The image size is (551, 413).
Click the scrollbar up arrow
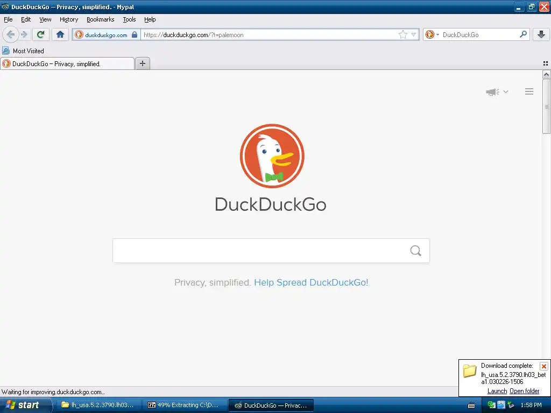point(547,74)
